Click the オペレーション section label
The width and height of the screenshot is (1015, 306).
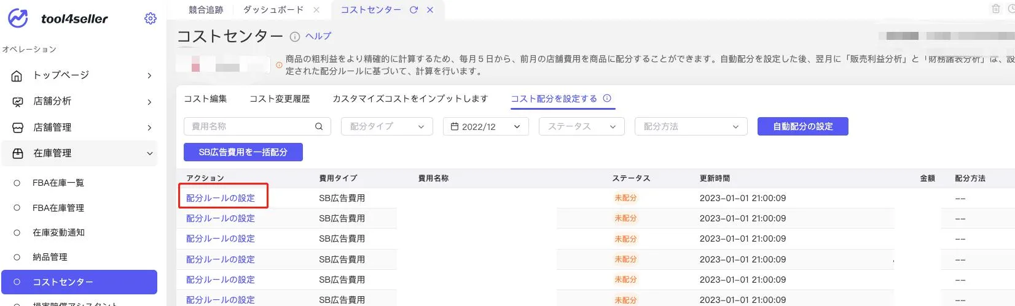(29, 49)
